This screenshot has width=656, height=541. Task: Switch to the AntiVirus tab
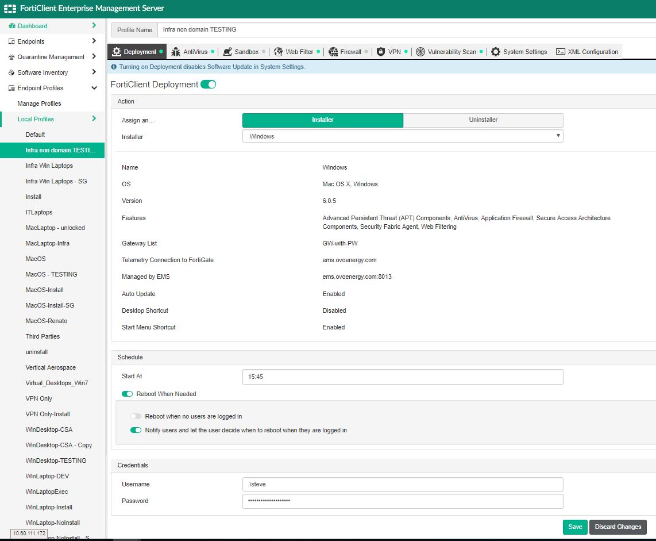pos(193,52)
